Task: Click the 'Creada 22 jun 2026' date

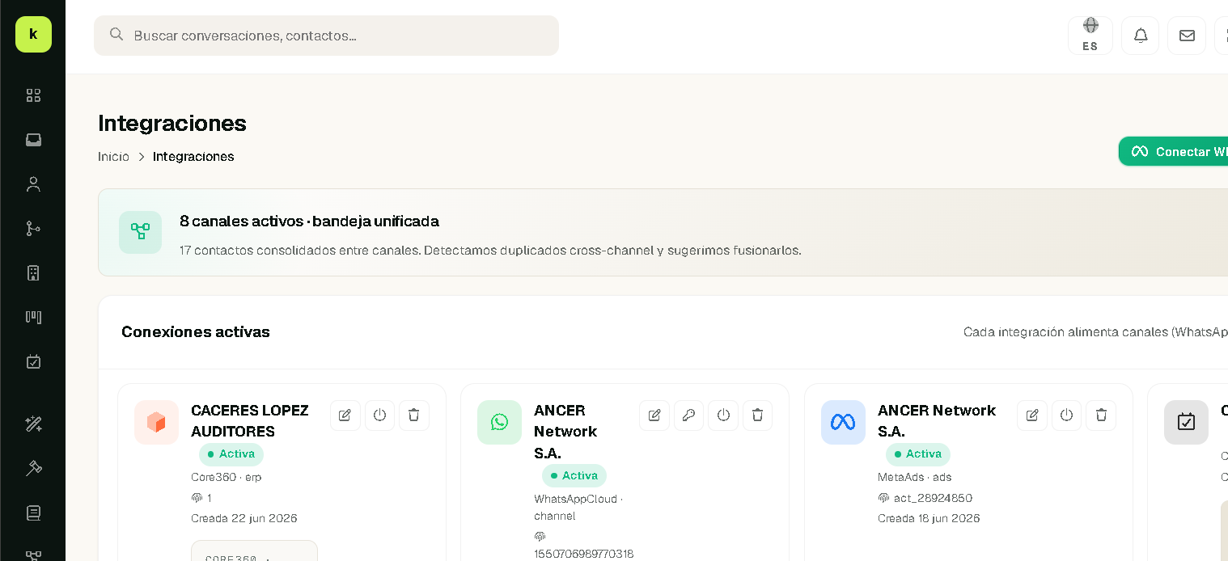Action: click(244, 518)
